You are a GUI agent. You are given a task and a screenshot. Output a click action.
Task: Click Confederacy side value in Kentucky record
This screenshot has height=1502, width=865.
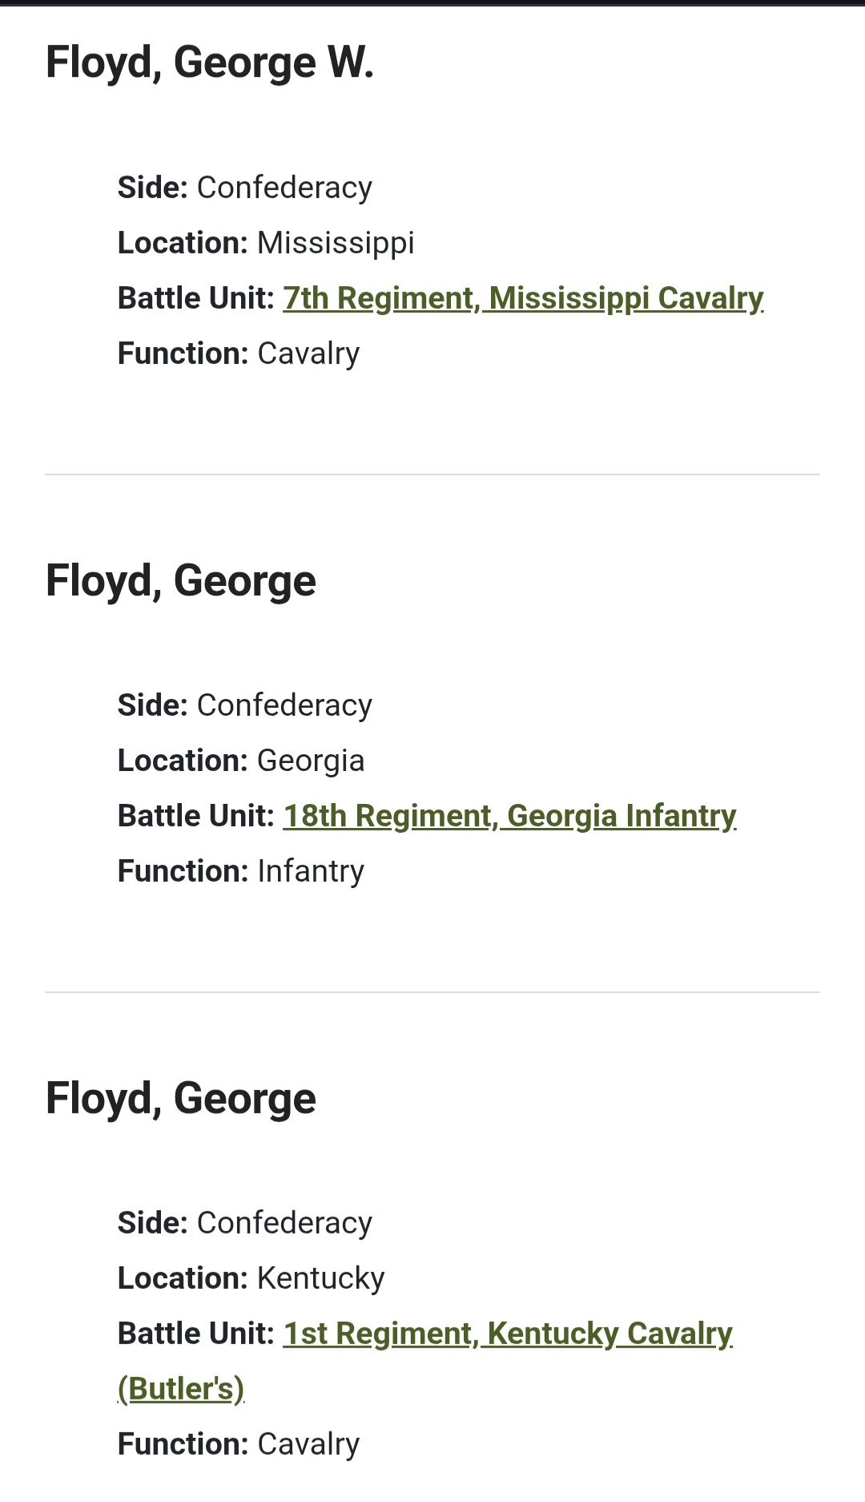[284, 1223]
